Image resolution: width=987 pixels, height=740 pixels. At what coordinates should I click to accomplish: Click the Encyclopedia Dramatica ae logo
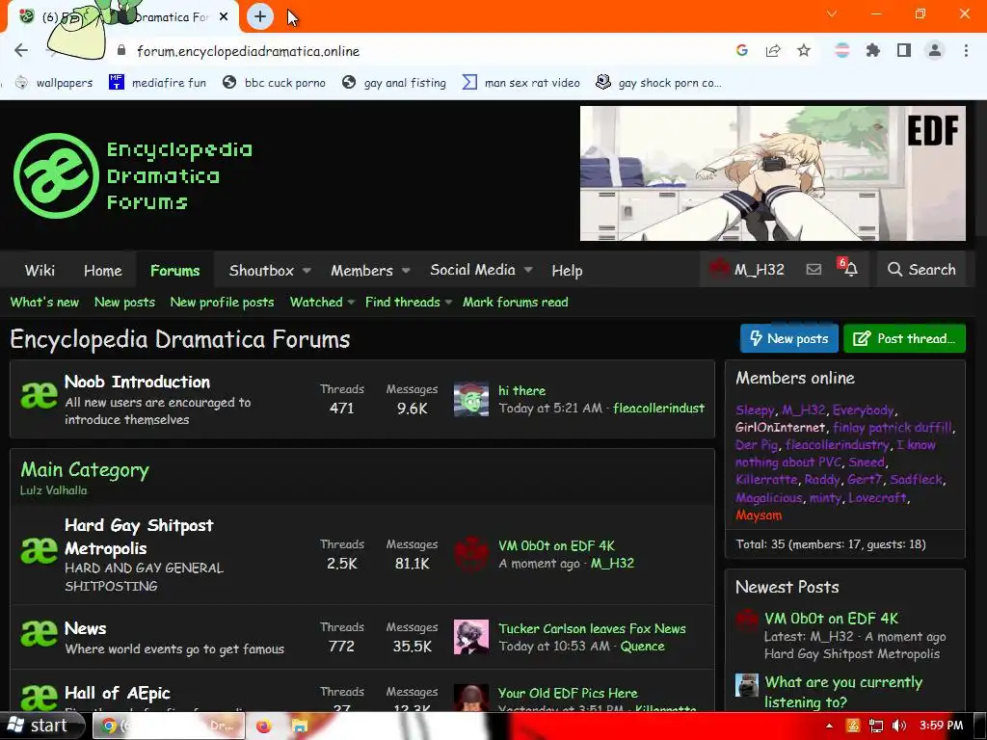(x=56, y=175)
